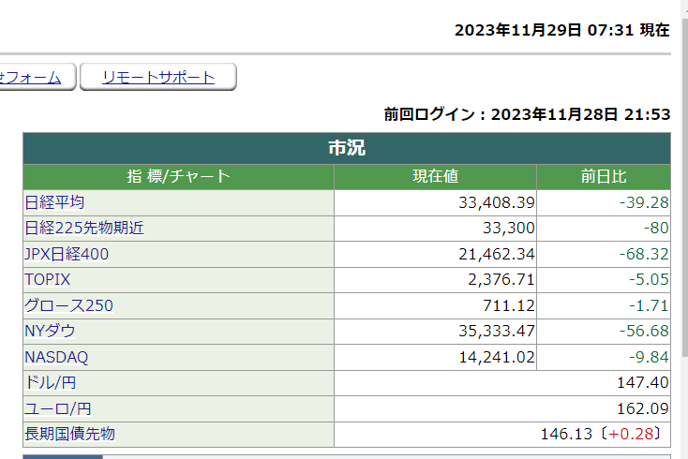The width and height of the screenshot is (688, 459).
Task: Click the リモートサポート button
Action: (x=157, y=78)
